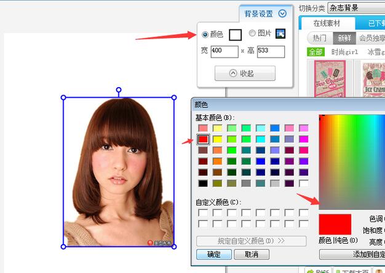The width and height of the screenshot is (385, 273).
Task: Click 确定 in the color dialog
Action: [x=214, y=255]
